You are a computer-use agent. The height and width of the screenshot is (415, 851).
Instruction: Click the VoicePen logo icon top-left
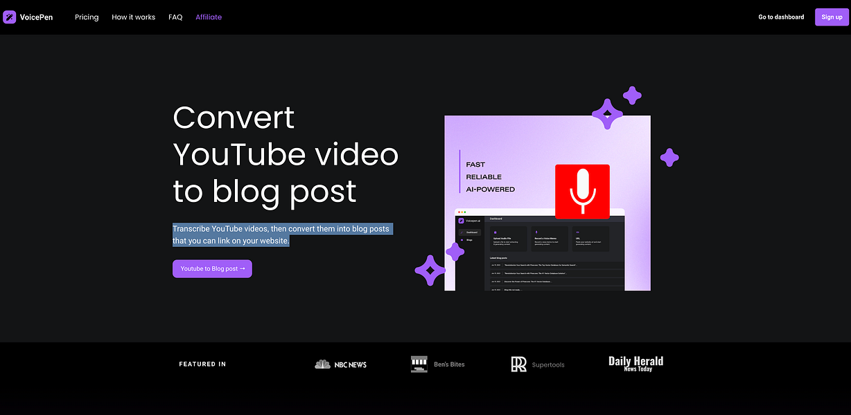(9, 17)
